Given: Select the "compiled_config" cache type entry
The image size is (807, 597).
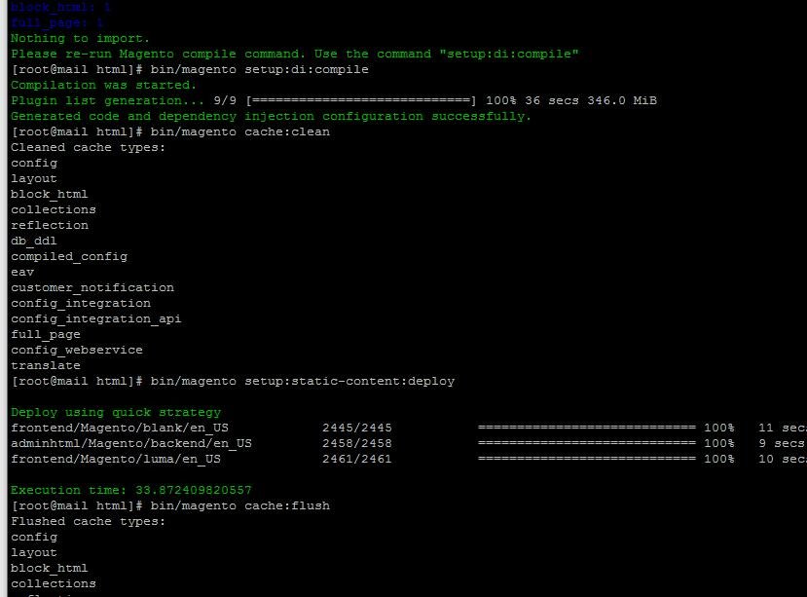Looking at the screenshot, I should pos(68,256).
